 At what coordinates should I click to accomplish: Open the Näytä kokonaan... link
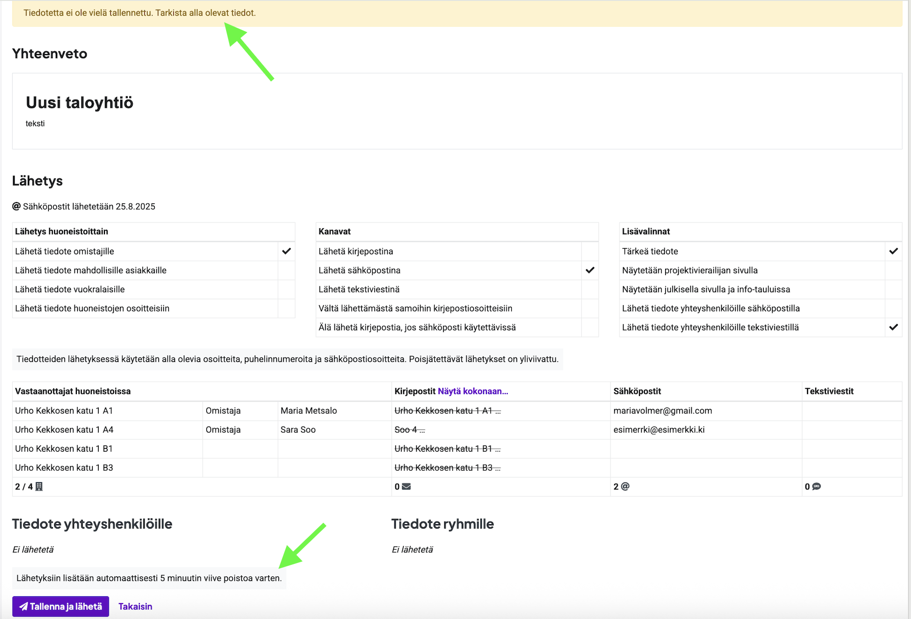tap(472, 391)
